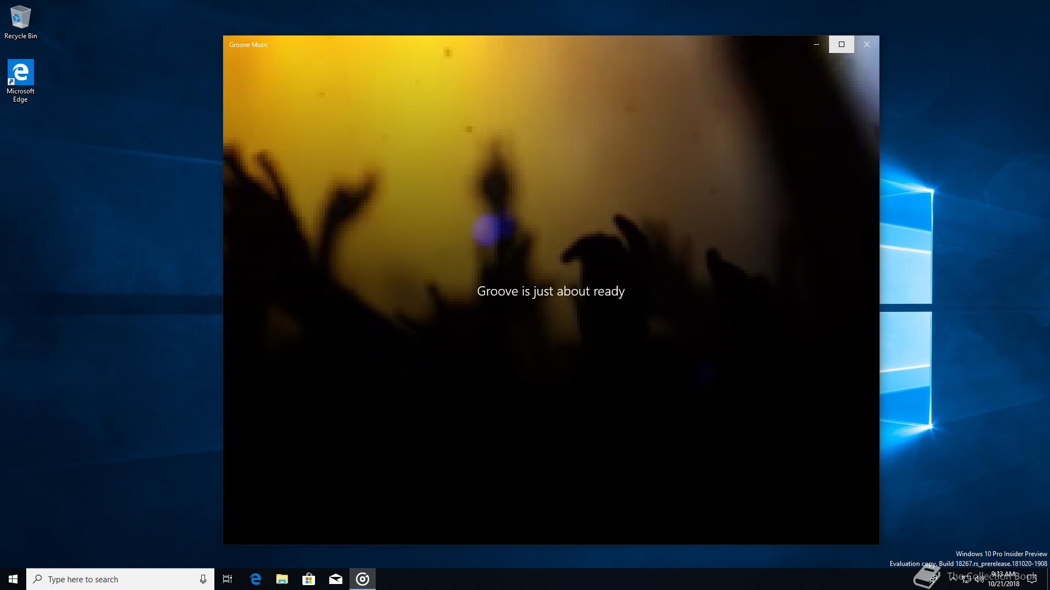Click the Show desktop sliver
The width and height of the screenshot is (1050, 590).
tap(1048, 579)
